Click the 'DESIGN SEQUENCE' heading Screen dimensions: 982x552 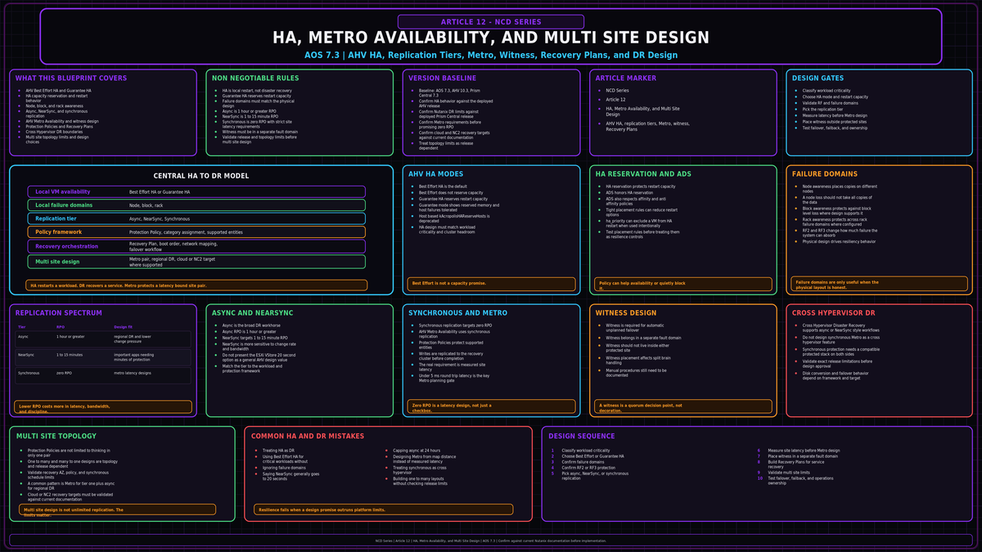click(x=583, y=437)
